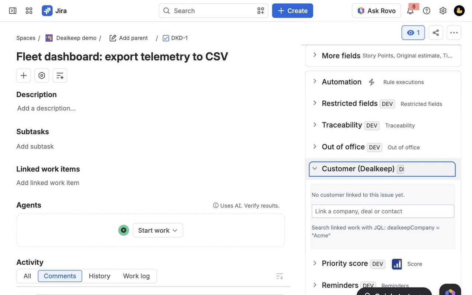Share this work item

[x=436, y=32]
